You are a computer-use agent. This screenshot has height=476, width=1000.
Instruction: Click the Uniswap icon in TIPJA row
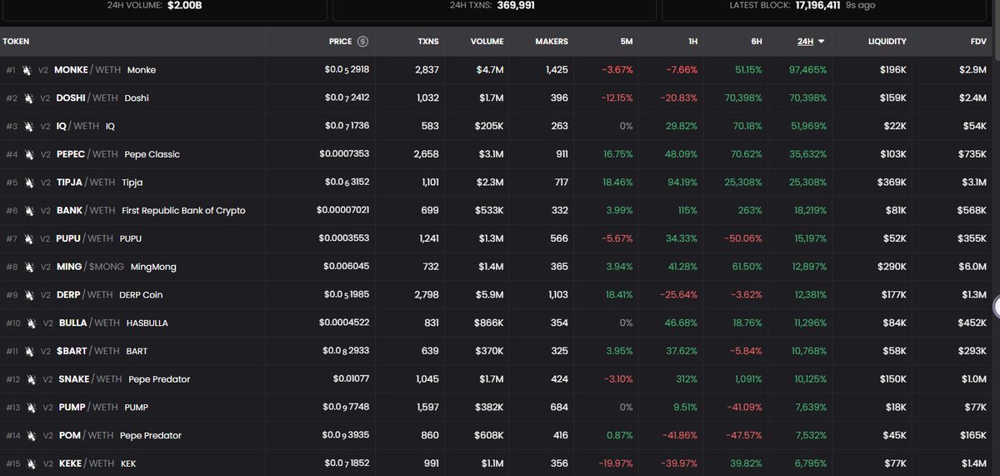click(x=29, y=183)
